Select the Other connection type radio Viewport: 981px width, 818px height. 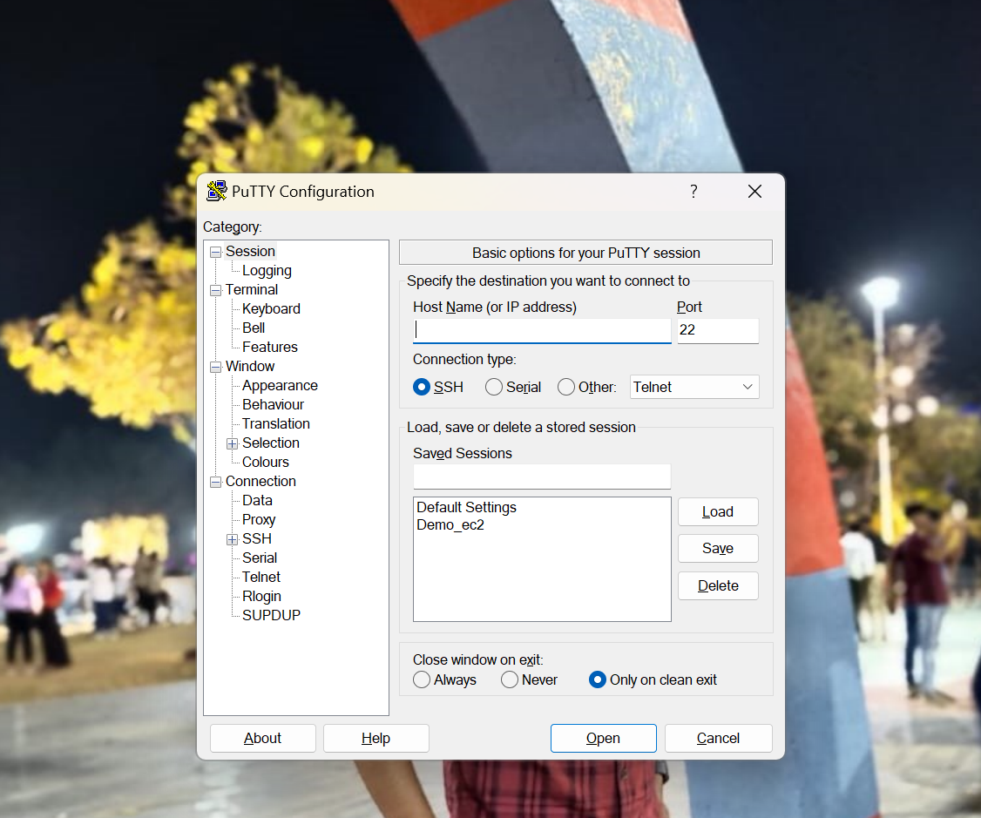click(x=566, y=387)
